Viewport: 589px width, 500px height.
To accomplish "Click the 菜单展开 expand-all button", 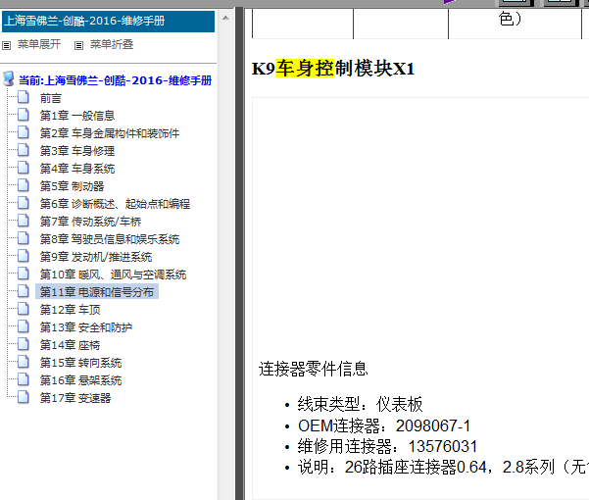I will (39, 44).
